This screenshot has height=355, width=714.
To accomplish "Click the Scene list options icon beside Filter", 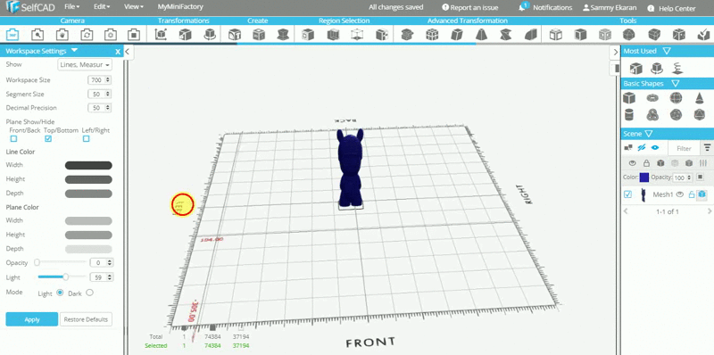I will 707,147.
